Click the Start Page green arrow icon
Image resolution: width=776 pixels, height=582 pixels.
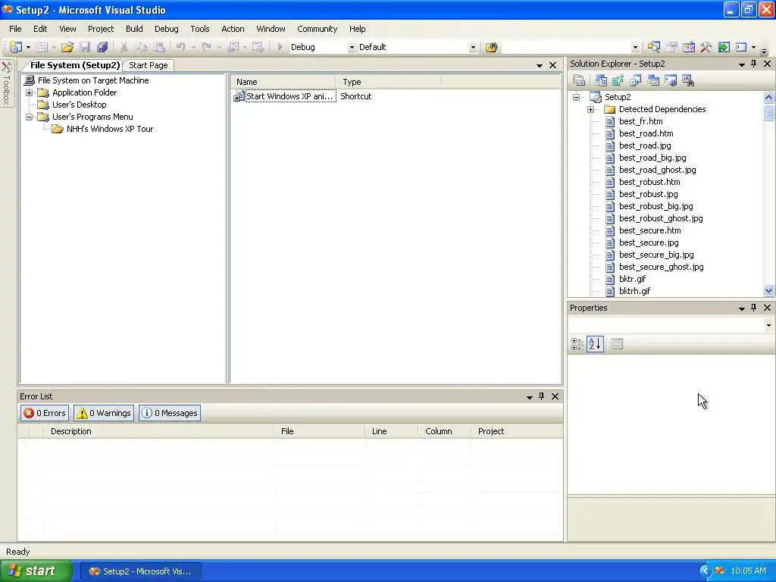(x=724, y=47)
